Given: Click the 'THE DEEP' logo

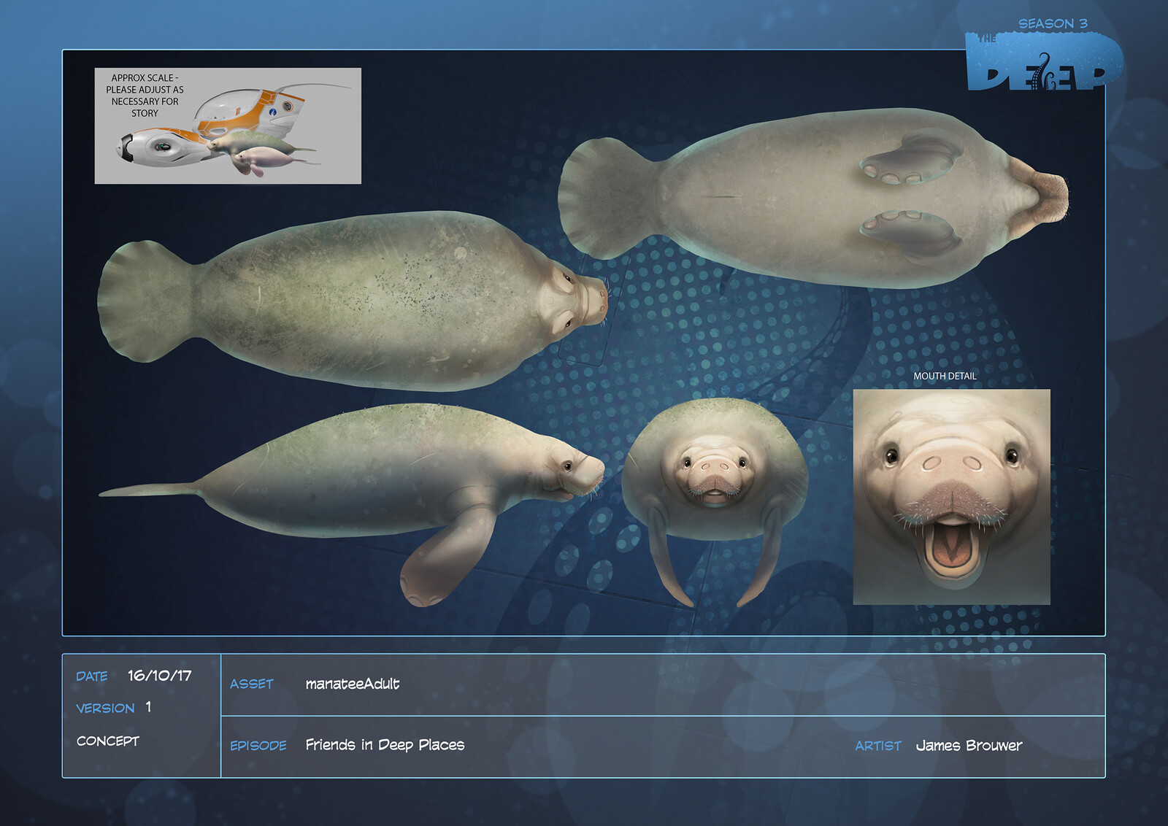Looking at the screenshot, I should tap(1044, 61).
